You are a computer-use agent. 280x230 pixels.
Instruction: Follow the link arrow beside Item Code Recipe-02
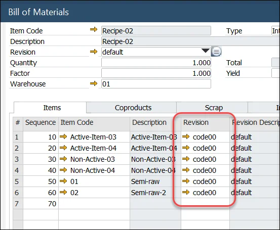coord(94,30)
